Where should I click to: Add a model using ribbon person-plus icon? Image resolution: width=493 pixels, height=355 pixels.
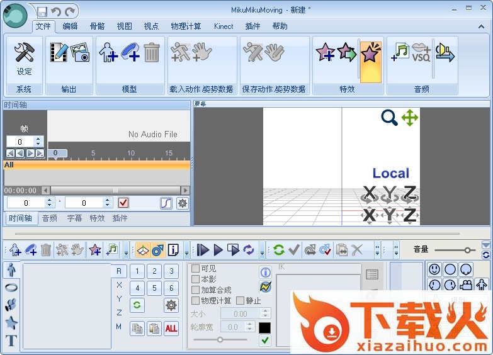pos(108,52)
